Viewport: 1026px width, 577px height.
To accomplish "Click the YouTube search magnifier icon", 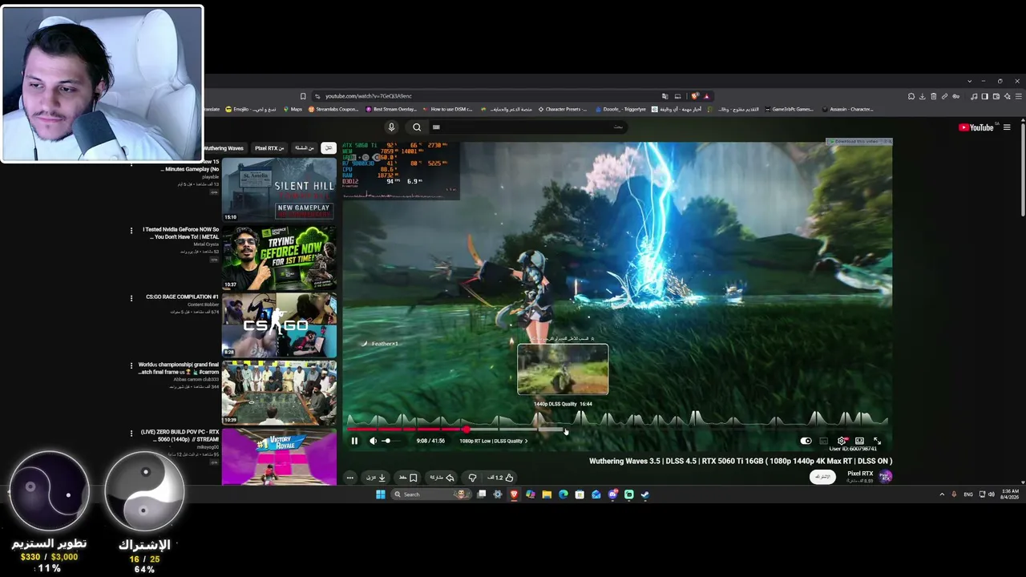I will [x=417, y=127].
